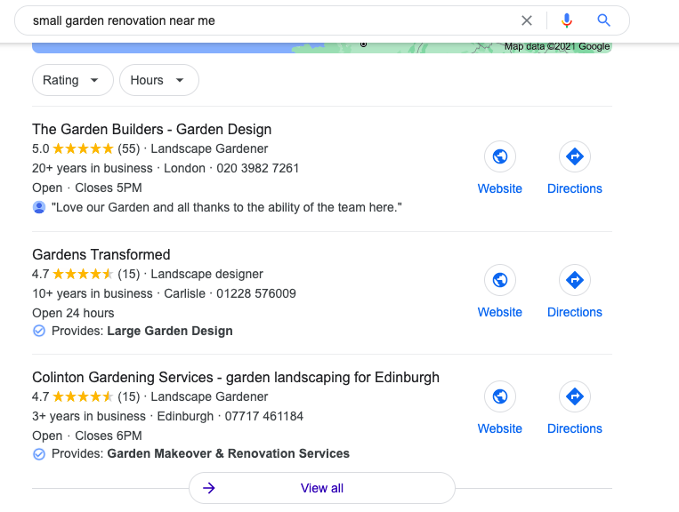Image resolution: width=679 pixels, height=512 pixels.
Task: Click Directions label for Gardens Transformed
Action: point(575,312)
